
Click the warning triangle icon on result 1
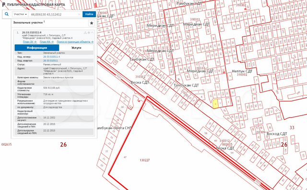(x=85, y=33)
